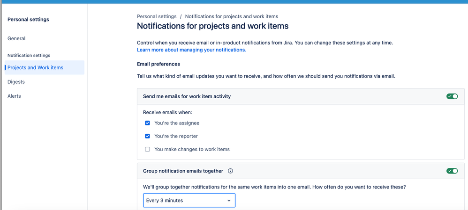Go to Digests notification settings
This screenshot has width=468, height=210.
(16, 82)
